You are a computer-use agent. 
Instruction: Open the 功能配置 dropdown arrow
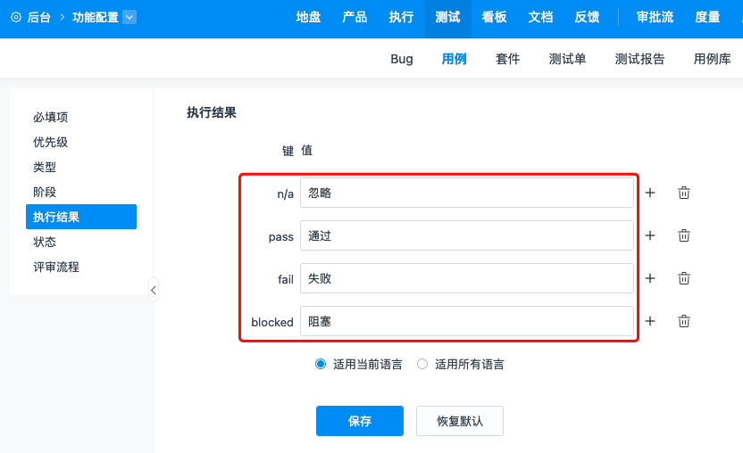pos(129,17)
